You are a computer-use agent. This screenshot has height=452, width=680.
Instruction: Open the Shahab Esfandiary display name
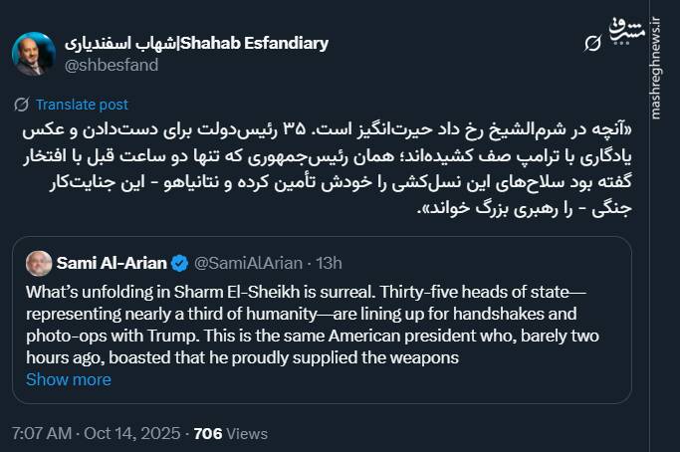196,43
